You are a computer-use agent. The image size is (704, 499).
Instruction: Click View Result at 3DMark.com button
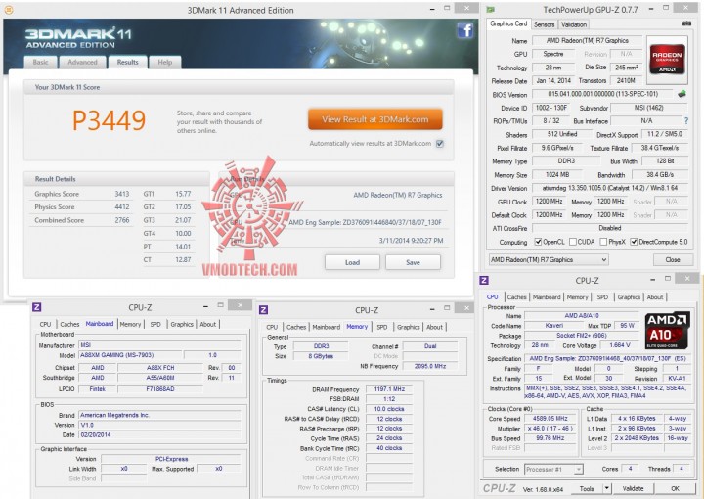pos(374,119)
